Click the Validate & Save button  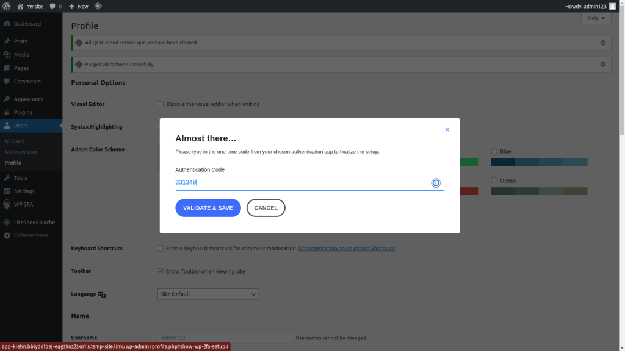point(208,207)
